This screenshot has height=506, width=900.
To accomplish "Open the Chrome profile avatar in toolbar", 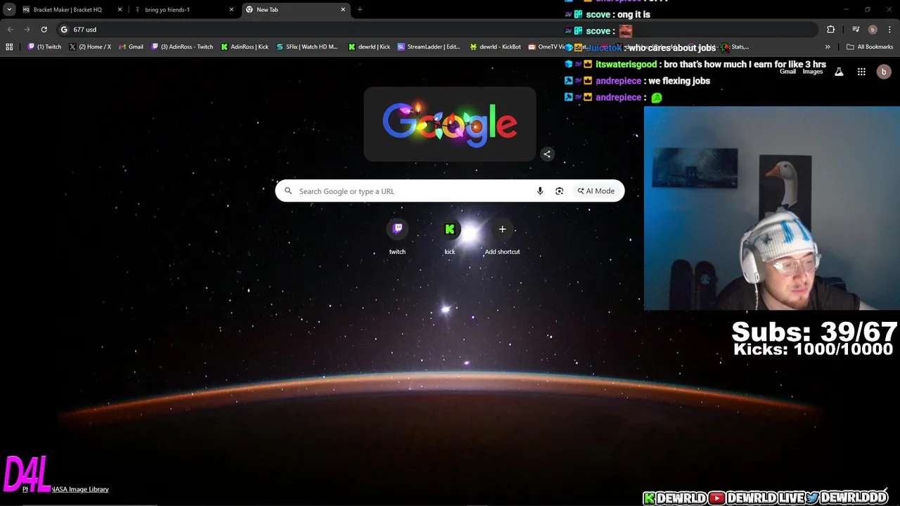I will click(873, 30).
